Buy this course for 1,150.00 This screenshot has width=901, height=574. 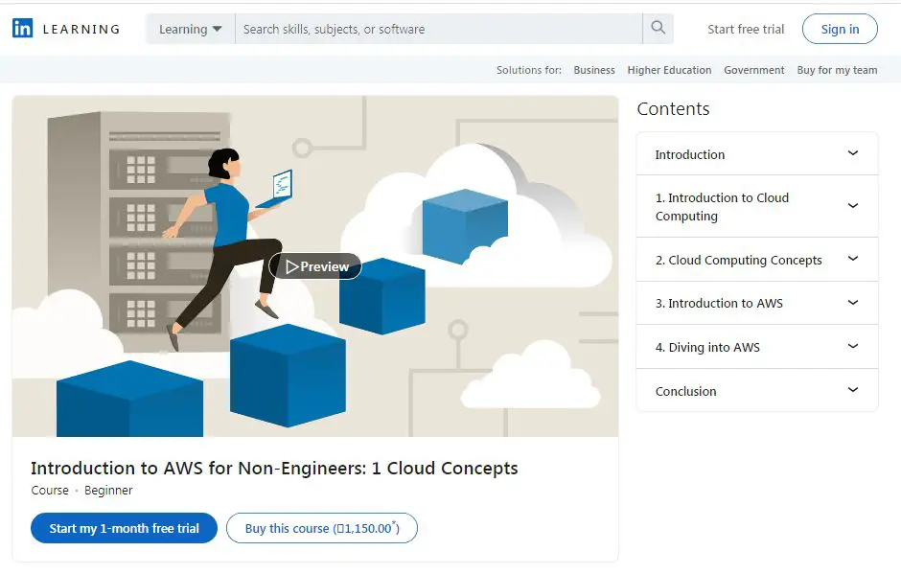[321, 528]
